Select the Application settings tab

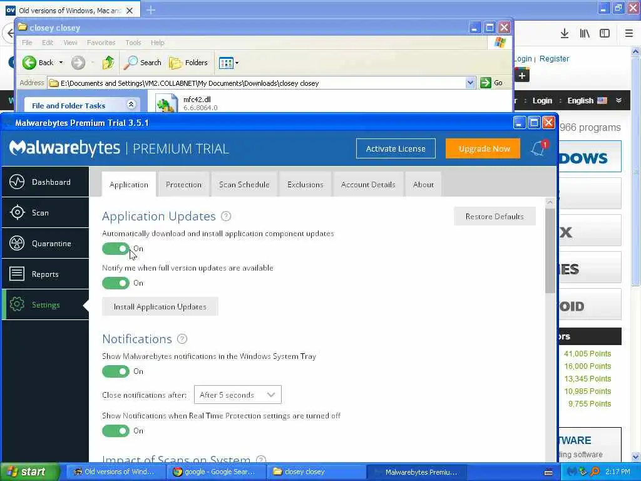click(x=129, y=185)
